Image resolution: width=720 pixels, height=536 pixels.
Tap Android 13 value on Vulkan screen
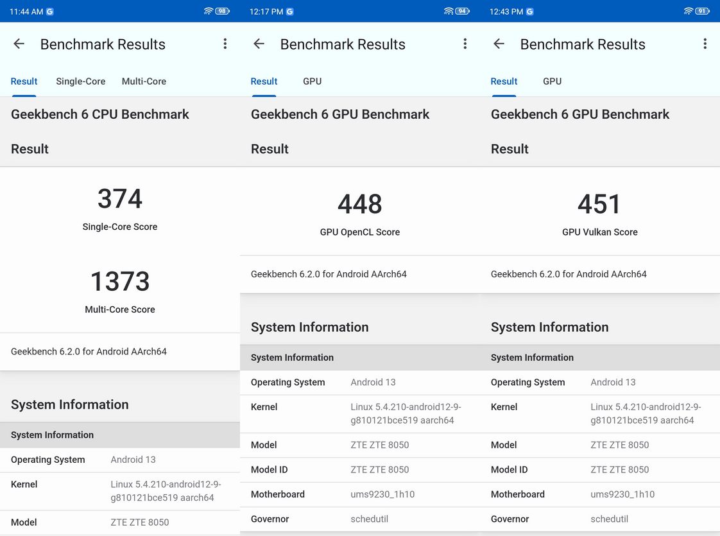point(613,382)
